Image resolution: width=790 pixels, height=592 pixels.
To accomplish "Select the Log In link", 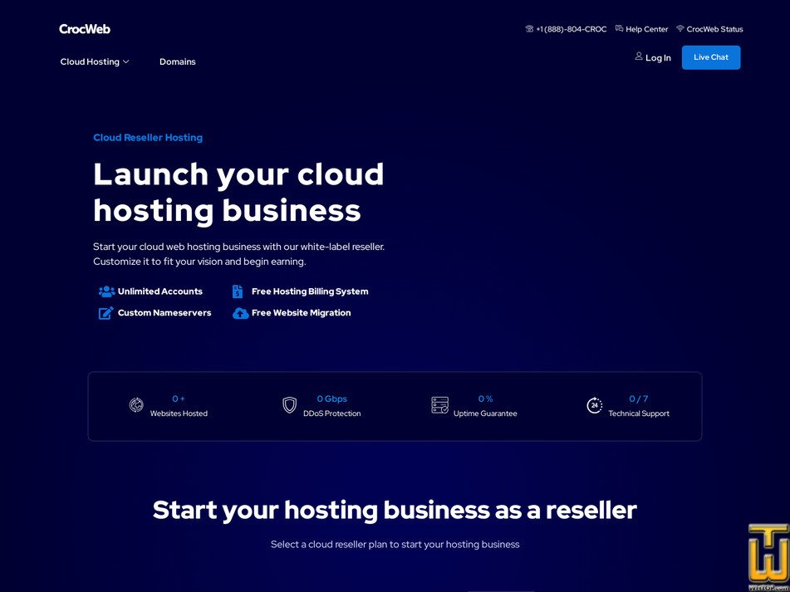I will tap(658, 58).
